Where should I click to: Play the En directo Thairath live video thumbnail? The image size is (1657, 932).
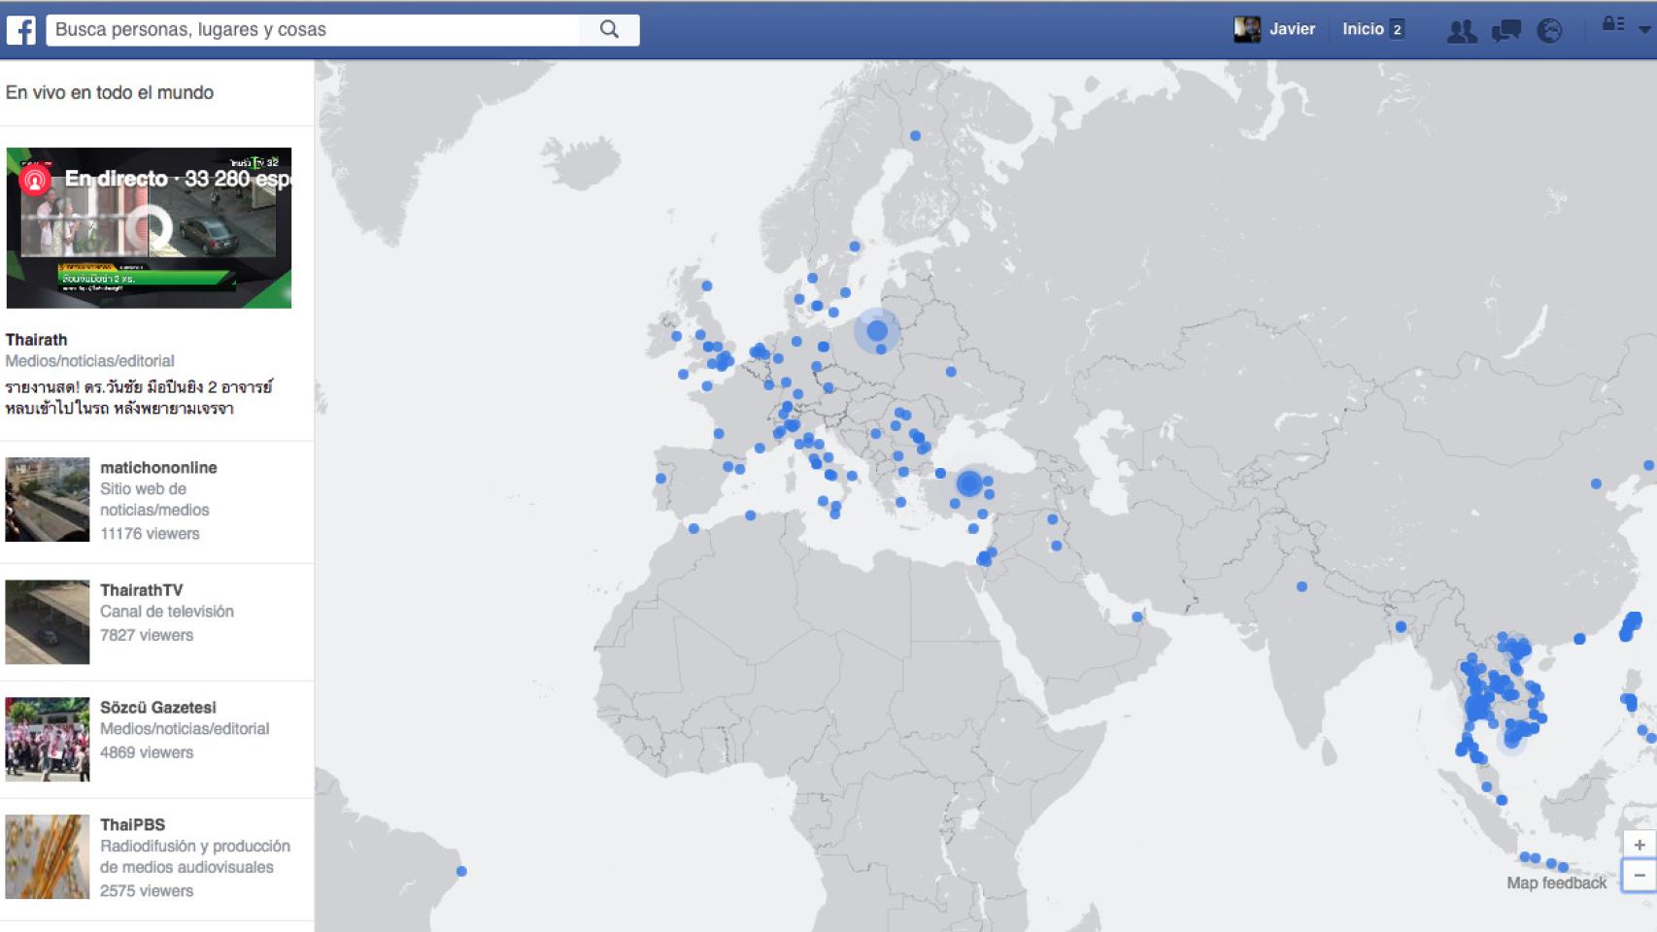pos(151,225)
